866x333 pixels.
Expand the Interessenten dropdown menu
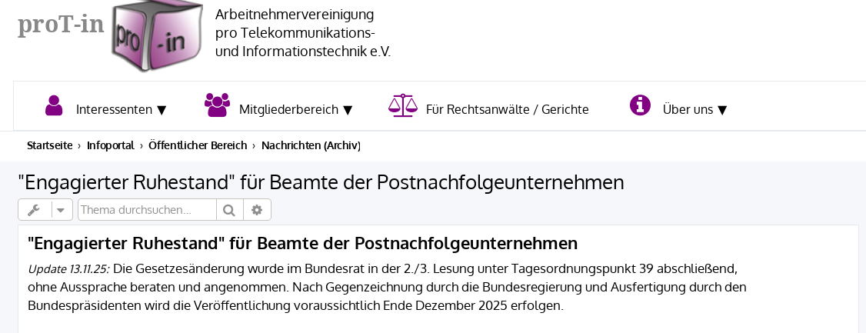[122, 109]
